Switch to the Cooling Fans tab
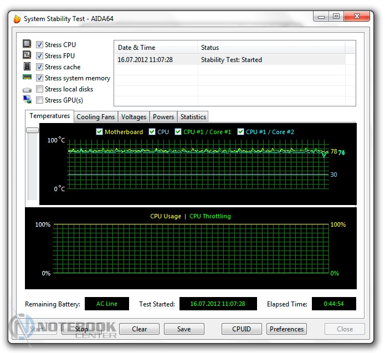 (96, 117)
